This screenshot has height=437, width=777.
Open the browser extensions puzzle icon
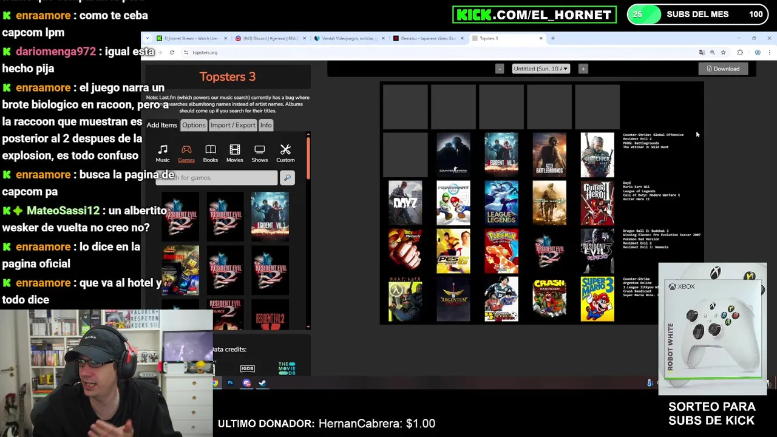click(740, 52)
